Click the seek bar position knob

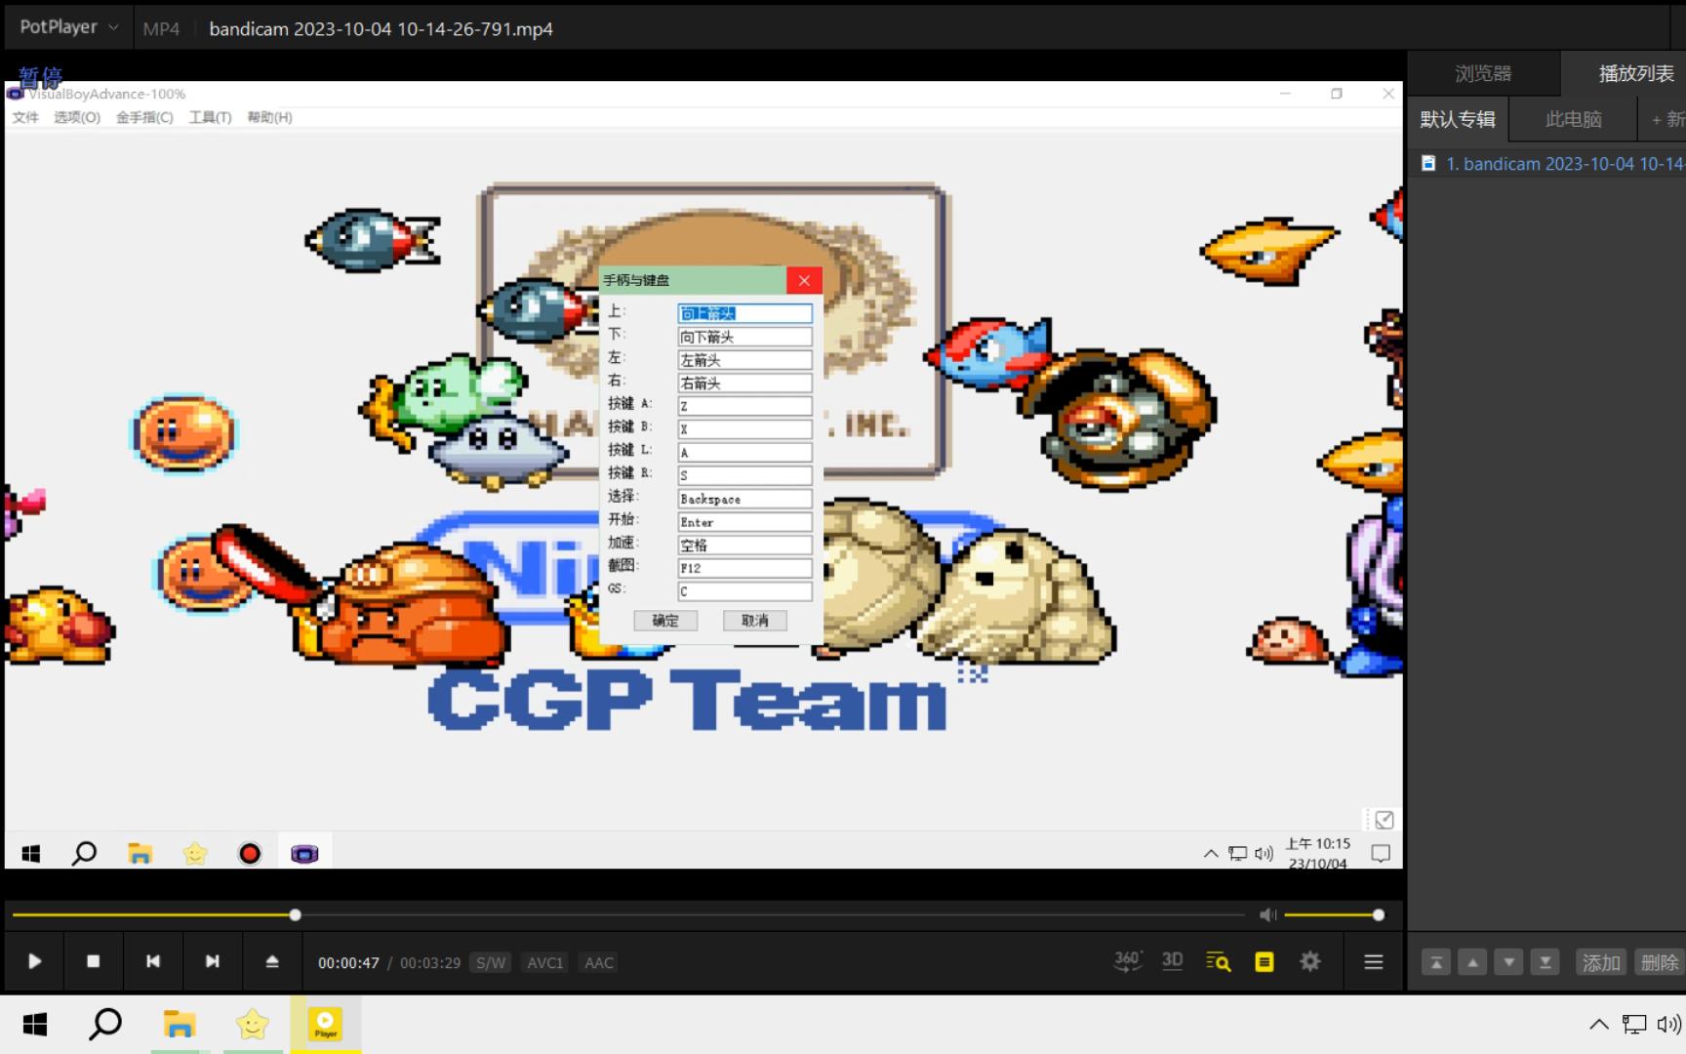tap(295, 914)
